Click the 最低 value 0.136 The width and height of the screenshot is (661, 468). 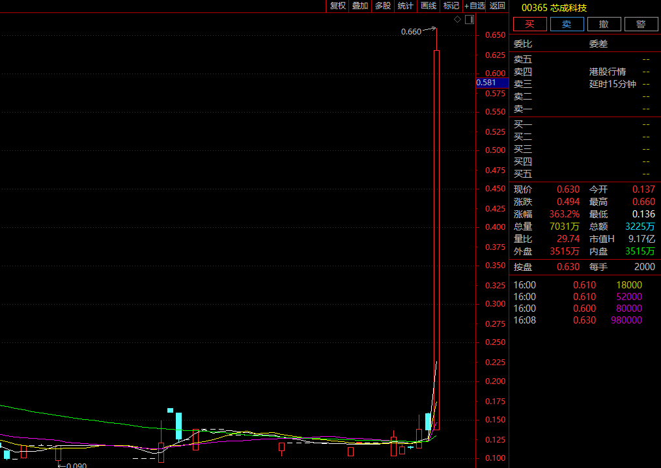[x=643, y=214]
